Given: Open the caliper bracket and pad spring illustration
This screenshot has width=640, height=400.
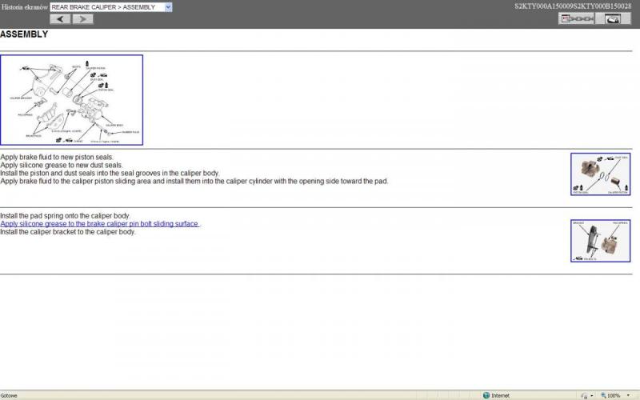Looking at the screenshot, I should 602,241.
